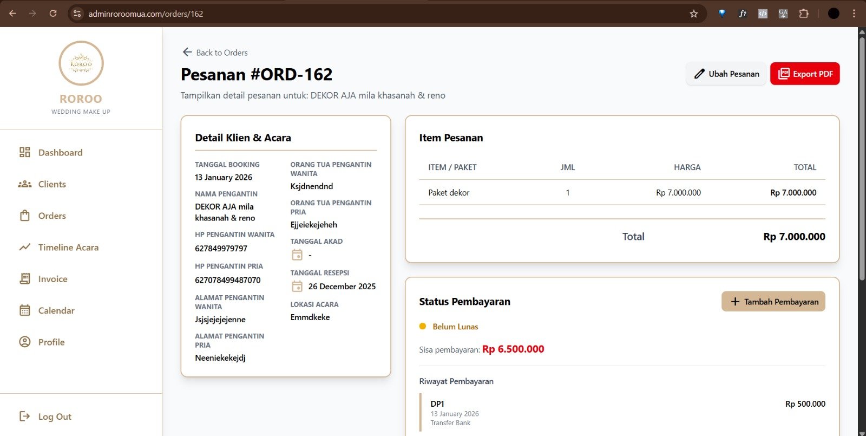Click the Log Out exit icon

pyautogui.click(x=25, y=416)
